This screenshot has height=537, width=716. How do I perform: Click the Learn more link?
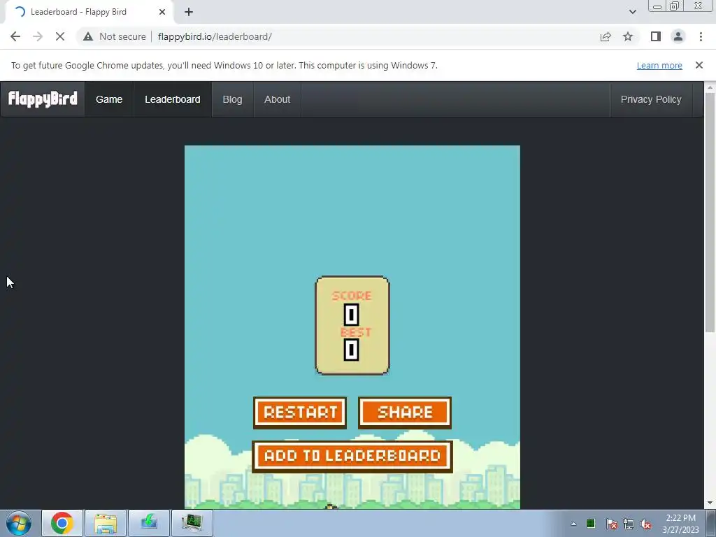pyautogui.click(x=659, y=65)
